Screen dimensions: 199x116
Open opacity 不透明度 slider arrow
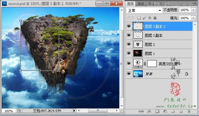click(193, 10)
